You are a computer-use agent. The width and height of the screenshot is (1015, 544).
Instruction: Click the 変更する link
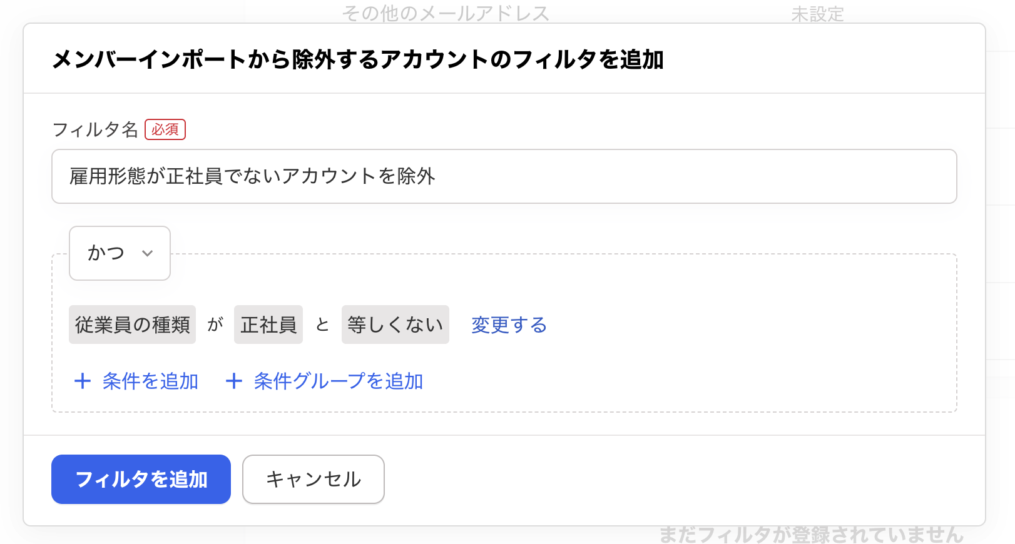(x=509, y=325)
